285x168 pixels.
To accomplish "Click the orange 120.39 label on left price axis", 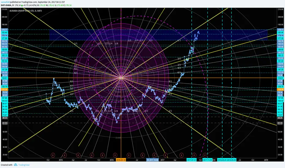I will [x=5, y=89].
